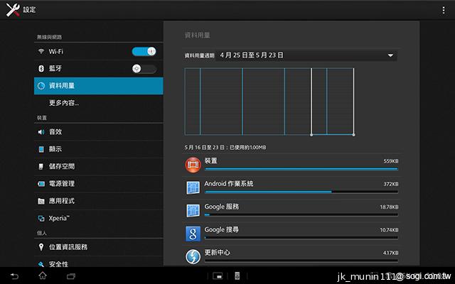The image size is (455, 284).
Task: Tap the small apps tray icon
Action: tap(218, 276)
